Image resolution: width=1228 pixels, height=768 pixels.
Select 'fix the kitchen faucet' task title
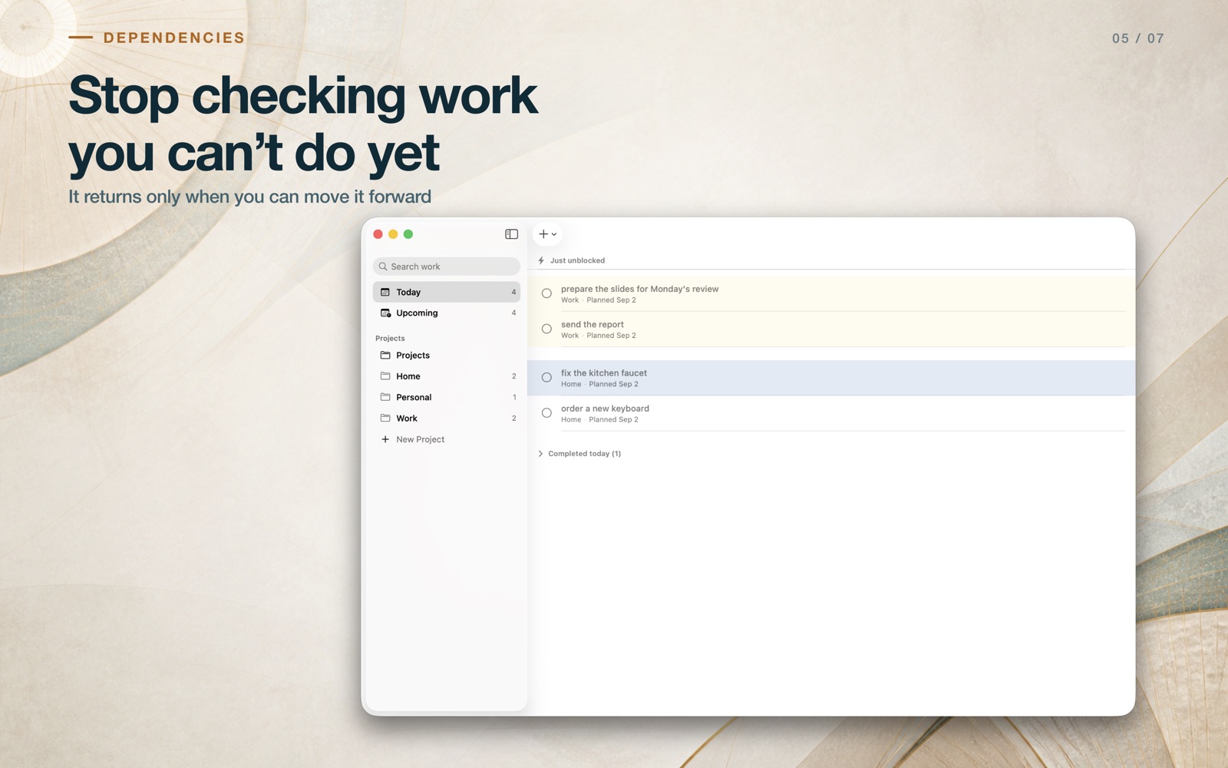[x=604, y=373]
